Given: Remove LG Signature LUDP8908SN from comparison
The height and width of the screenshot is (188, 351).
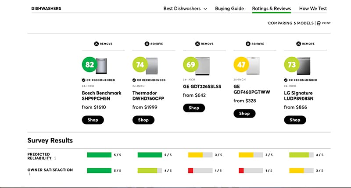Looking at the screenshot, I should [x=305, y=44].
